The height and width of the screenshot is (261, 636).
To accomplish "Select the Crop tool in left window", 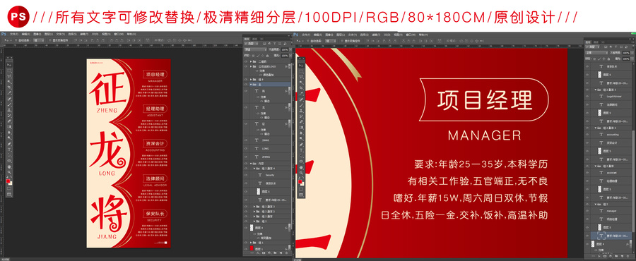I will coord(9,87).
